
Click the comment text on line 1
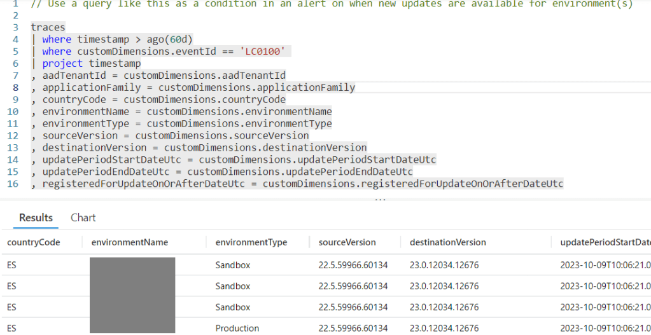coord(331,4)
